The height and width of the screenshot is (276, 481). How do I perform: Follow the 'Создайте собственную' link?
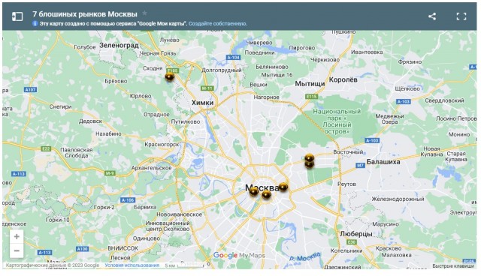(218, 23)
